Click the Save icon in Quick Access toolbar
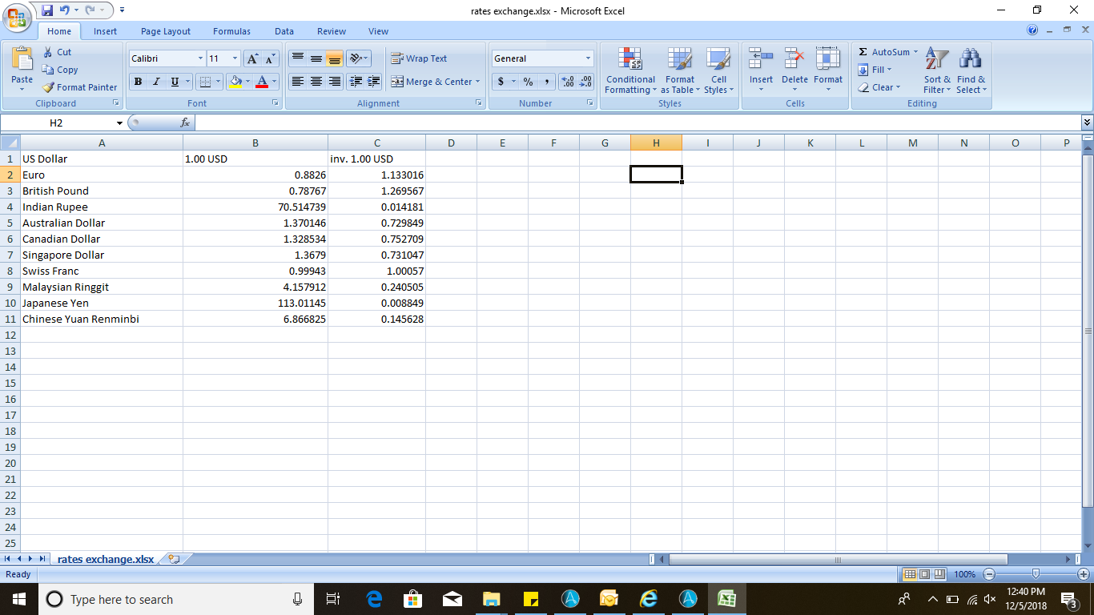Viewport: 1094px width, 615px height. pos(47,10)
